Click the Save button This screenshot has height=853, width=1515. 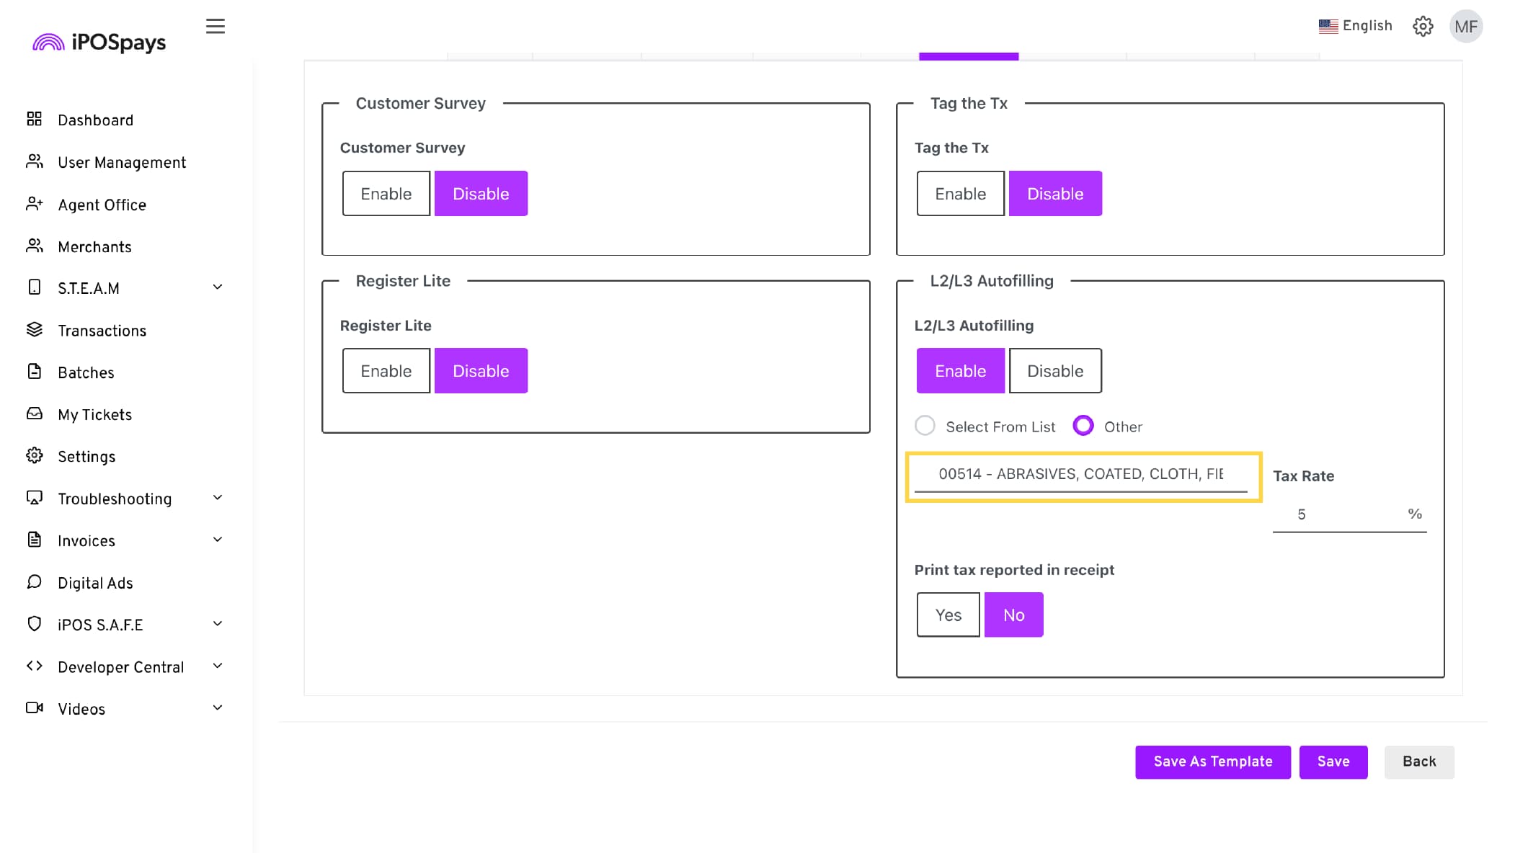(x=1333, y=762)
